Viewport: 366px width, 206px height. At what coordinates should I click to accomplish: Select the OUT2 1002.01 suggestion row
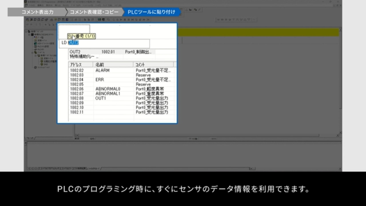(x=112, y=52)
